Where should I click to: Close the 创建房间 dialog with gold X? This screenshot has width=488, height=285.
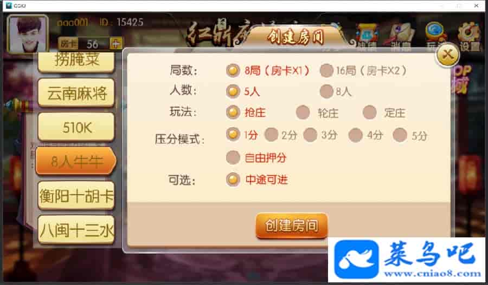(x=447, y=55)
